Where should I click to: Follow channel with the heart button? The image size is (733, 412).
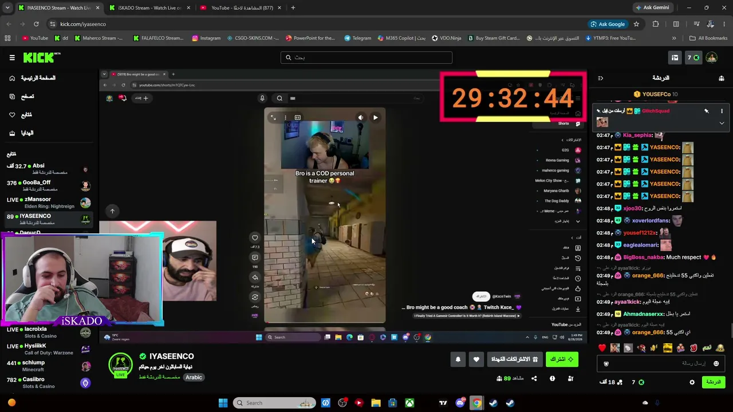click(476, 359)
